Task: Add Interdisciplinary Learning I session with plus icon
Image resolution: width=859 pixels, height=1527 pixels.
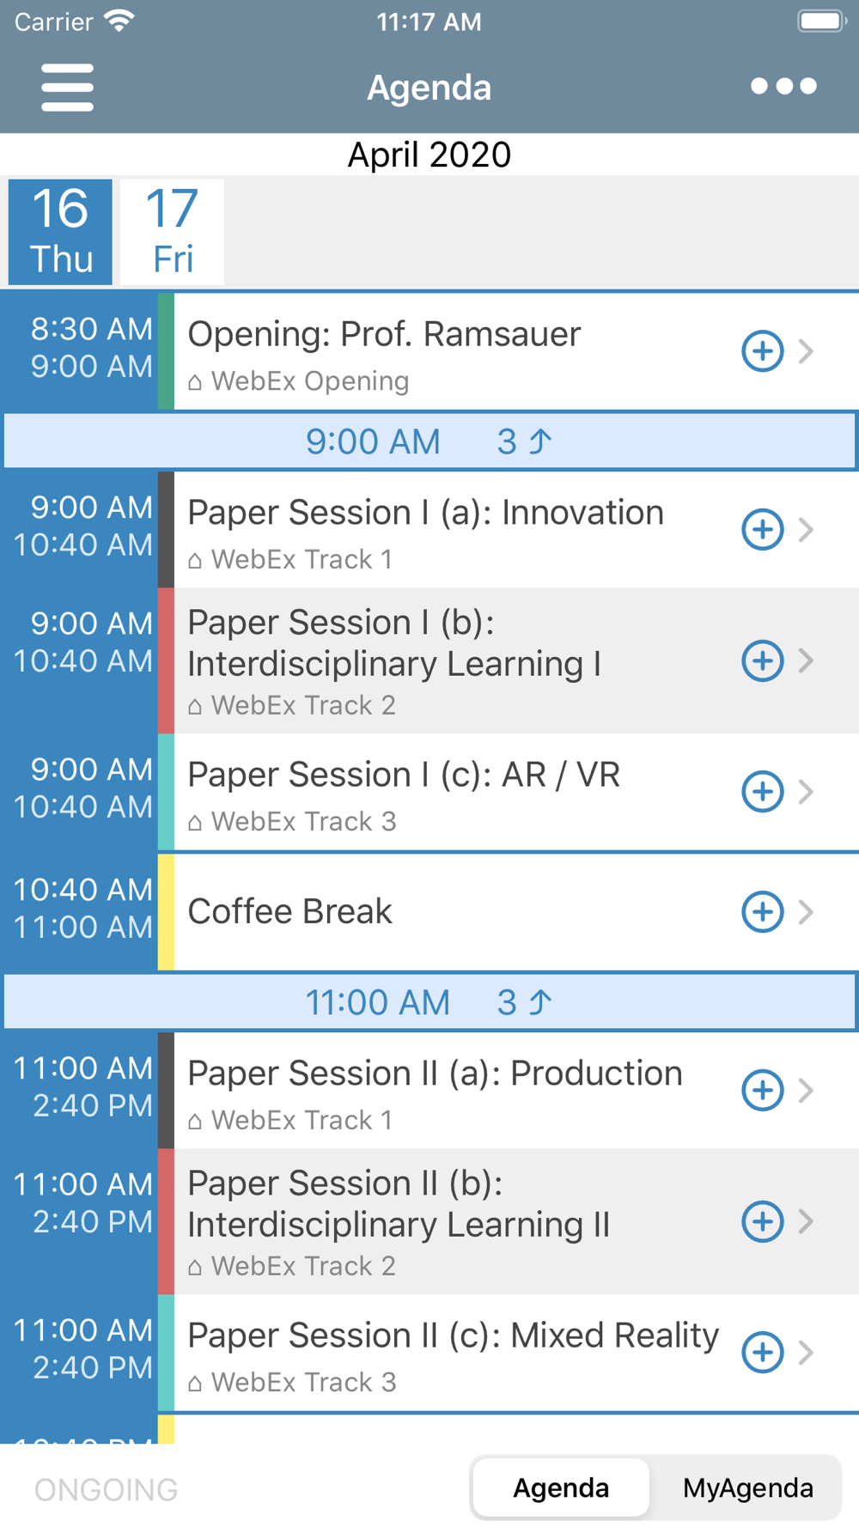Action: click(x=762, y=660)
